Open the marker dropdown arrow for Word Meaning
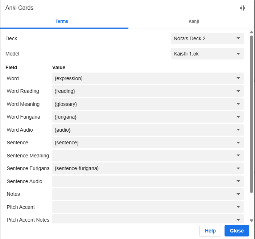255x239 pixels. [x=238, y=104]
